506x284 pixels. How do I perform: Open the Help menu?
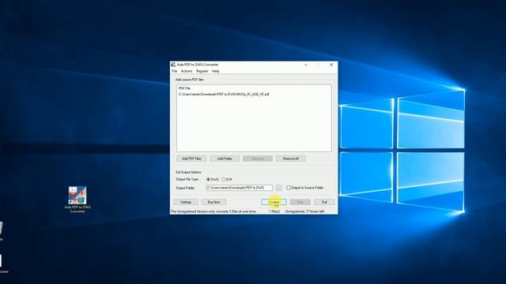click(216, 71)
